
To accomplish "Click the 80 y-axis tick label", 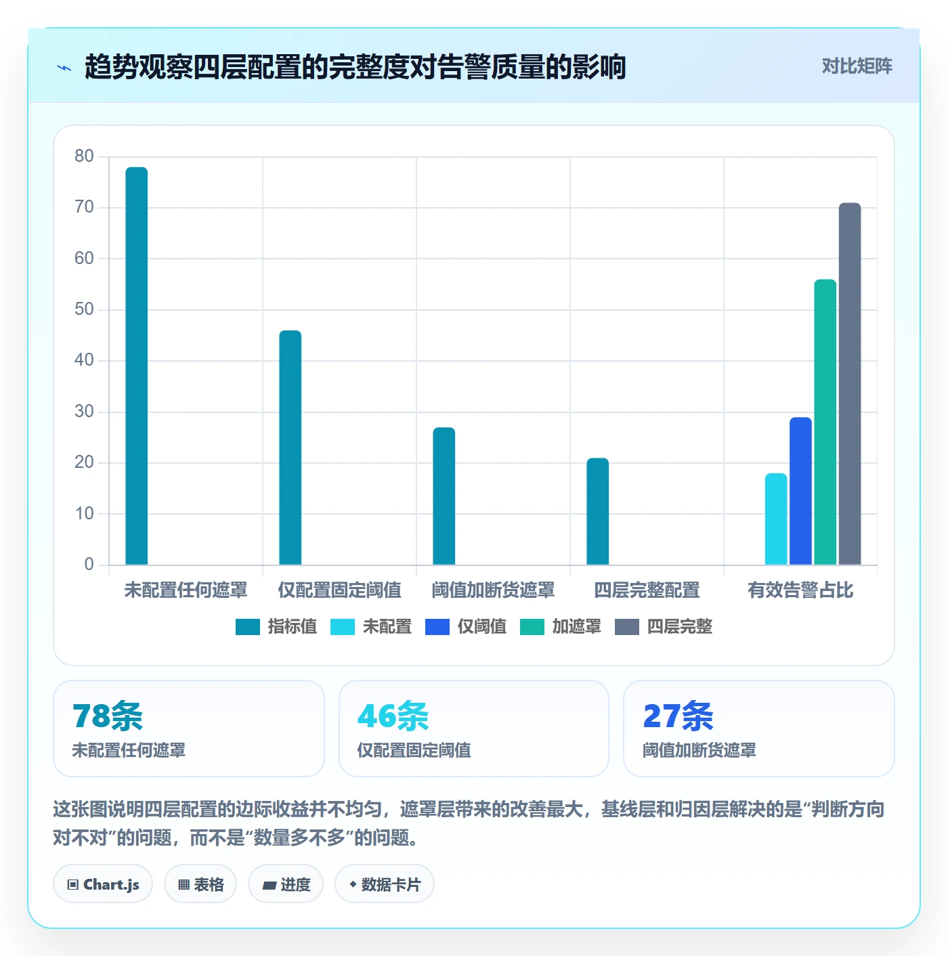I will click(84, 156).
